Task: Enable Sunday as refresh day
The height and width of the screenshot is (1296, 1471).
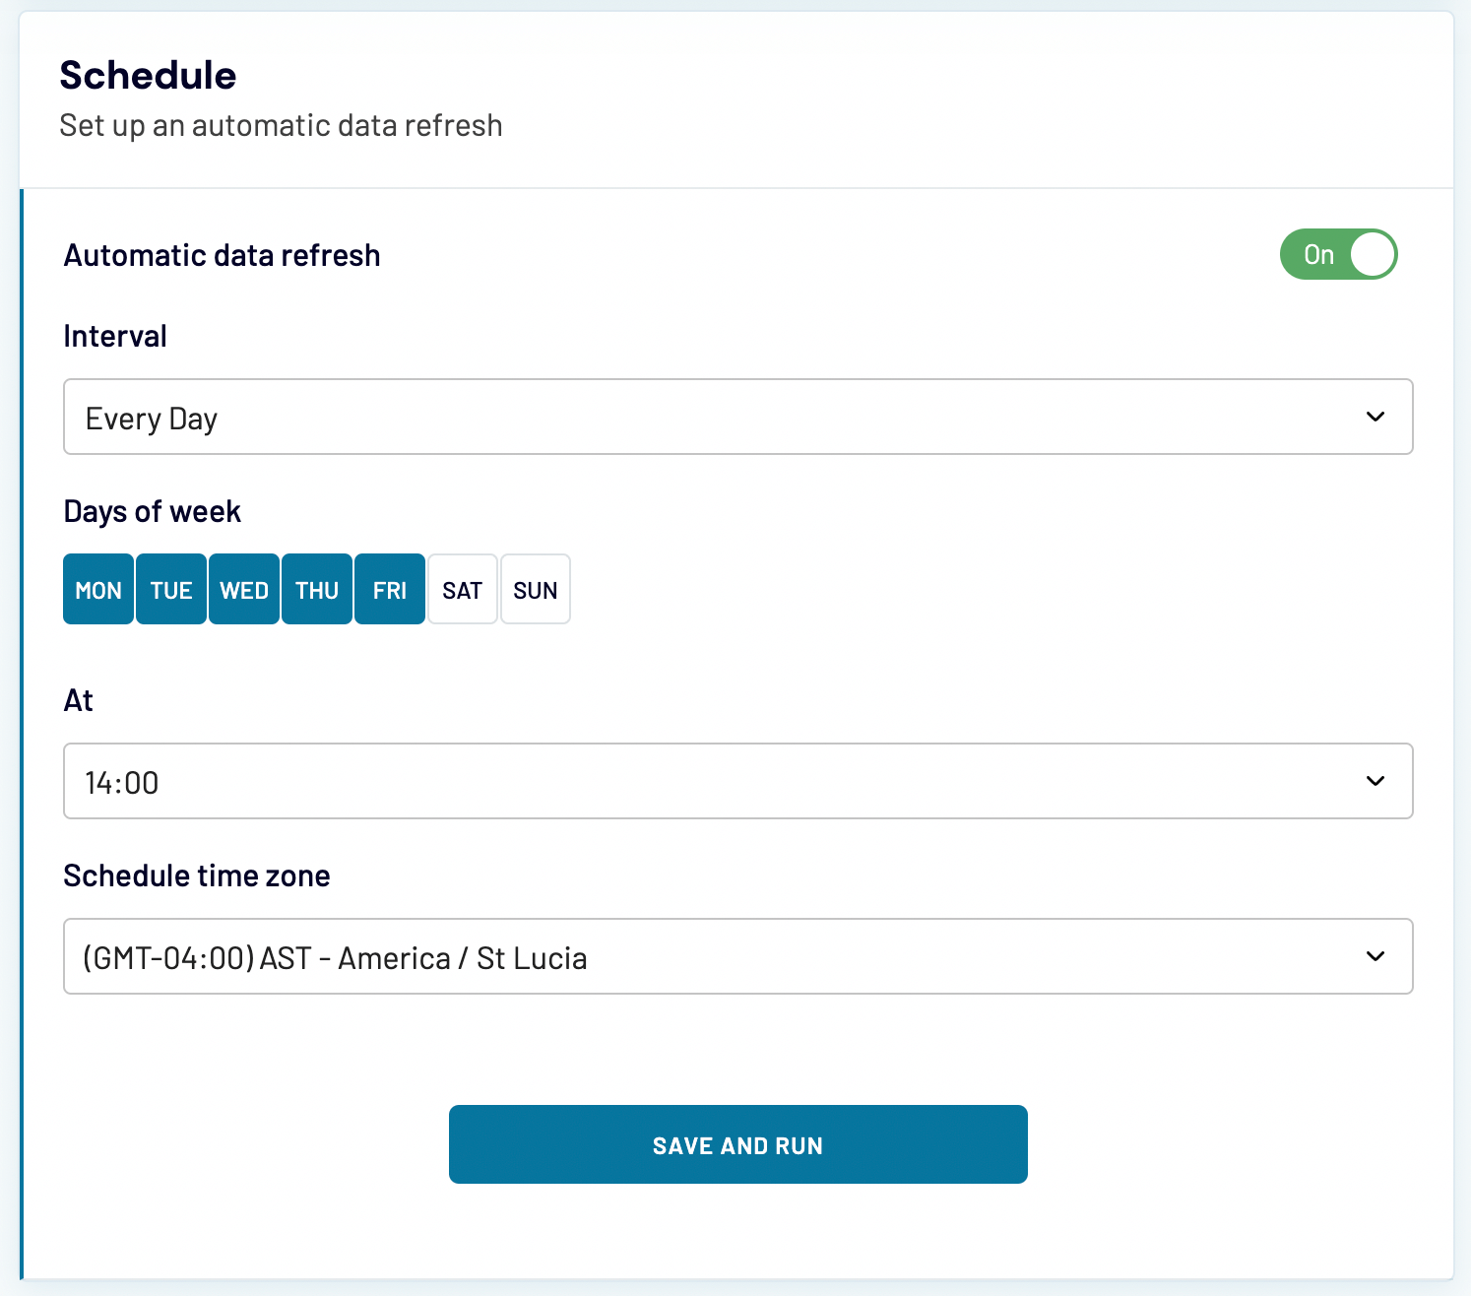Action: (535, 589)
